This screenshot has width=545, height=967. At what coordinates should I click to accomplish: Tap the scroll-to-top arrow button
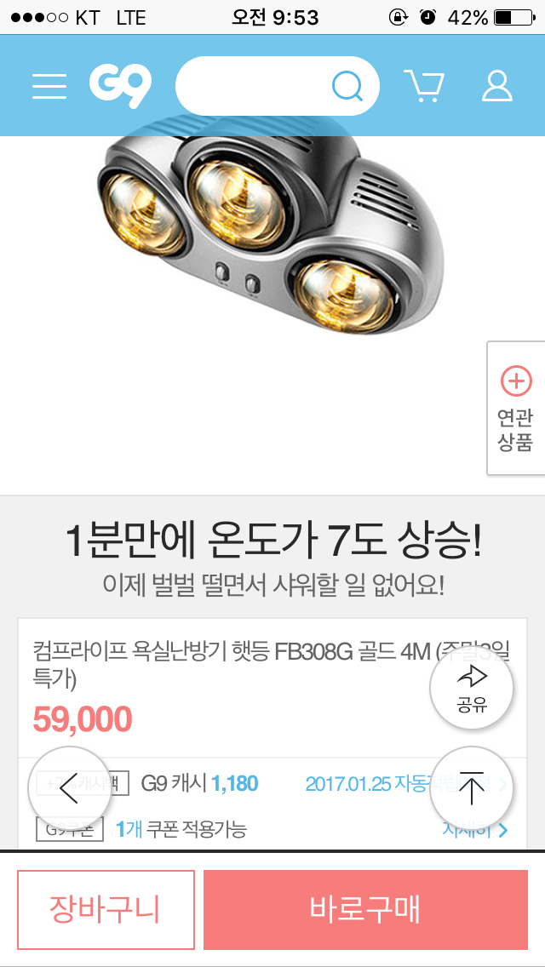pyautogui.click(x=472, y=789)
